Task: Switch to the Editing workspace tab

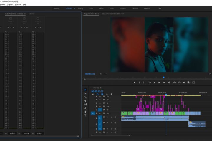Action: [x=80, y=9]
